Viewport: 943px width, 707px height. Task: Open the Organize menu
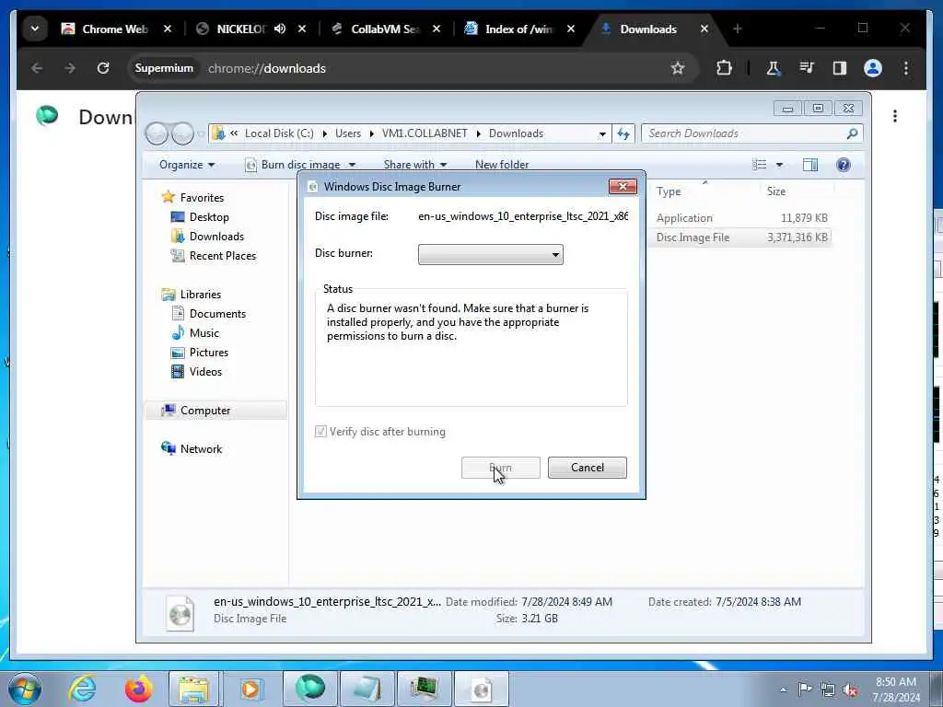186,165
